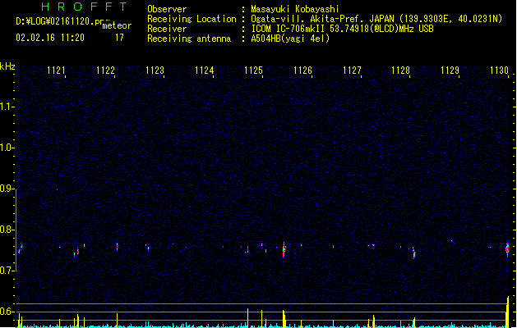
Task: Click the 0.9 kHz frequency label
Action: pyautogui.click(x=7, y=189)
